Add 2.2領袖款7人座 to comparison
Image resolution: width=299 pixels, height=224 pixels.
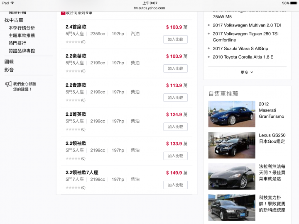pyautogui.click(x=175, y=185)
